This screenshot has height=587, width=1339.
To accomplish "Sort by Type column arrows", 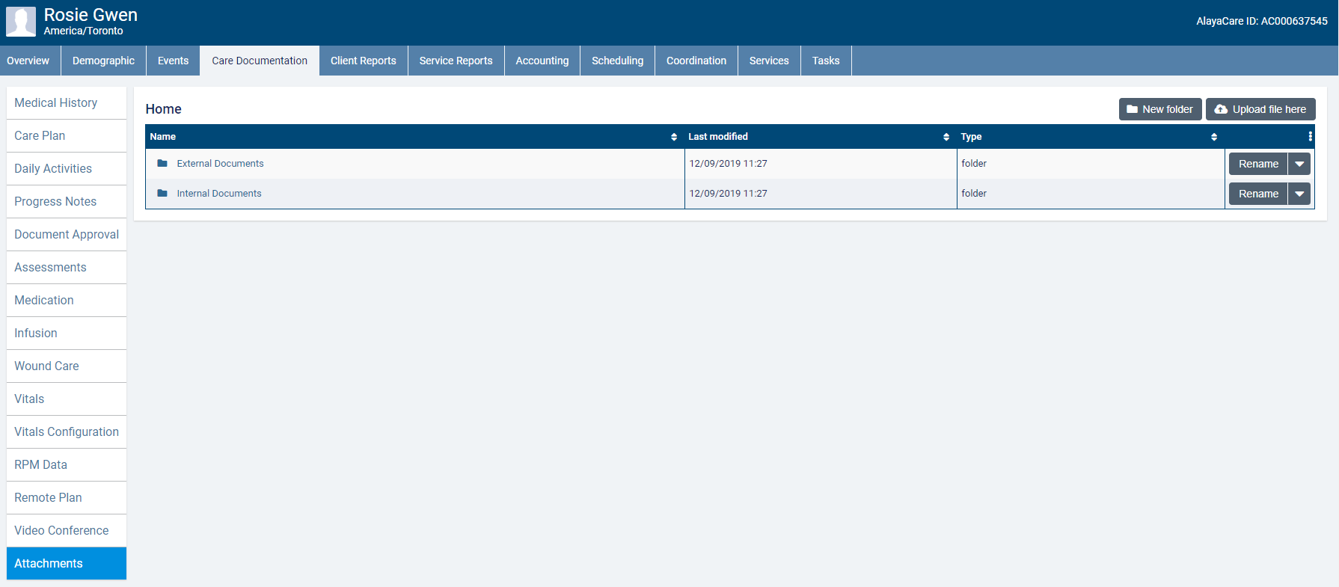I will click(1214, 137).
